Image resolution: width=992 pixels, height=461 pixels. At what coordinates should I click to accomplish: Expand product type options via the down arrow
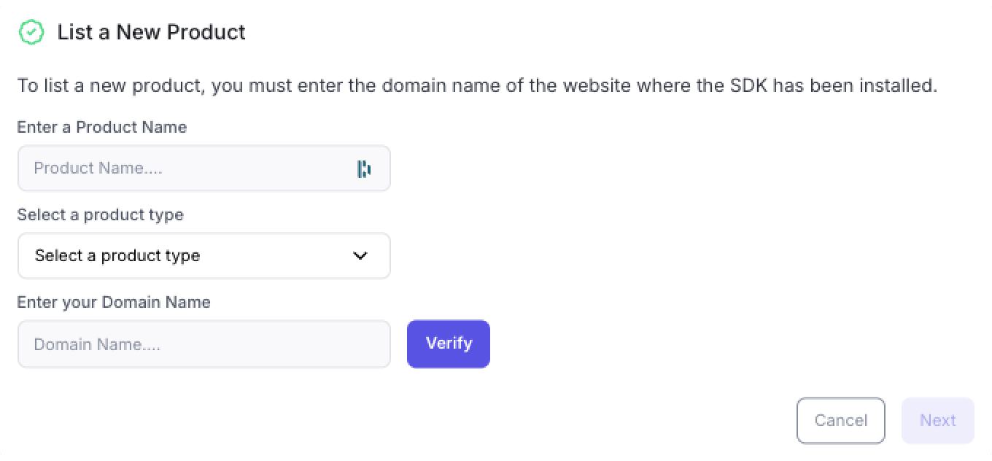click(x=360, y=255)
